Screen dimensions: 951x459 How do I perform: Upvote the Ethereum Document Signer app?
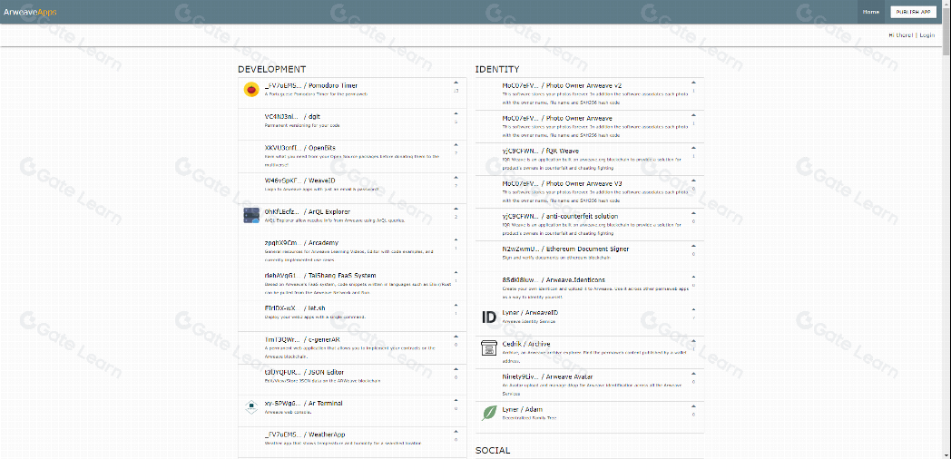[693, 246]
